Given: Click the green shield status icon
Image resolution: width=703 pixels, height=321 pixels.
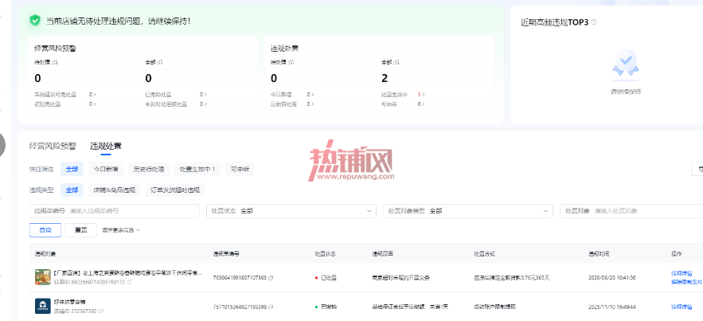Looking at the screenshot, I should [35, 20].
